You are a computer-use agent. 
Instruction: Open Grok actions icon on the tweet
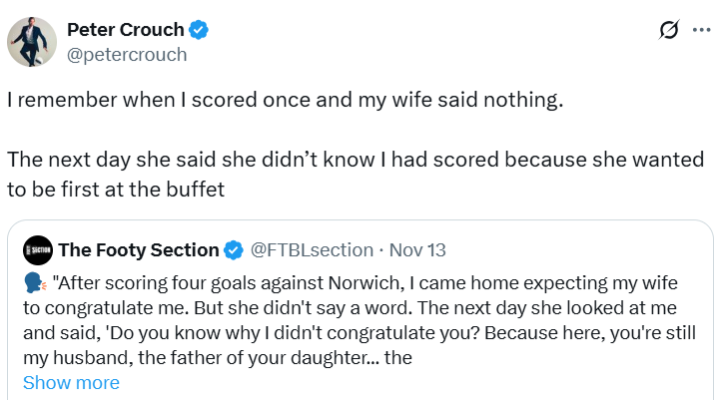click(669, 31)
